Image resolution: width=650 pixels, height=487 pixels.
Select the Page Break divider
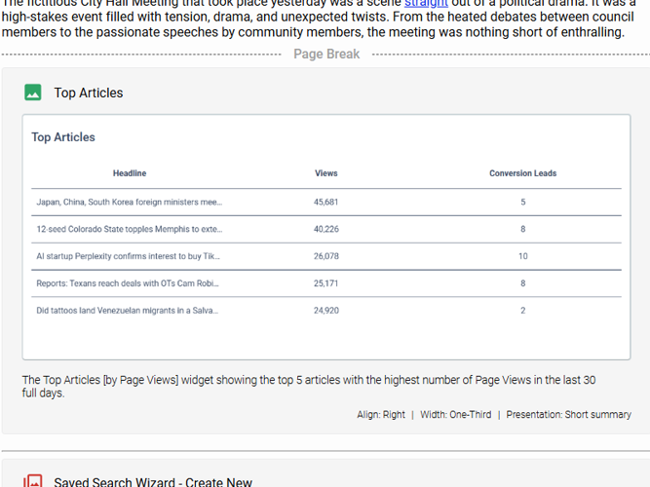326,54
